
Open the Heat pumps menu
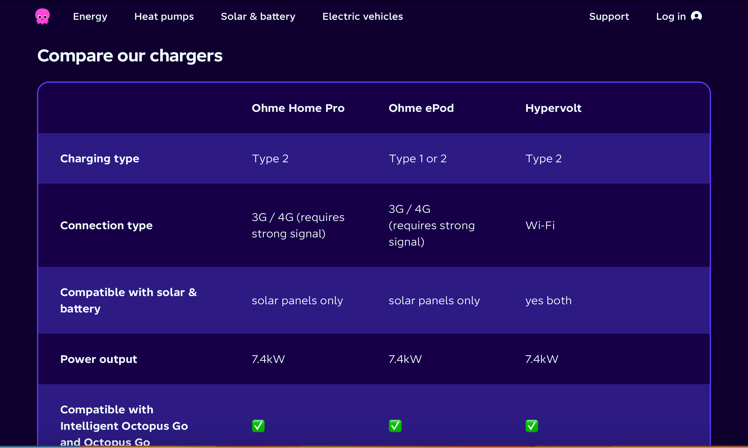click(x=164, y=16)
